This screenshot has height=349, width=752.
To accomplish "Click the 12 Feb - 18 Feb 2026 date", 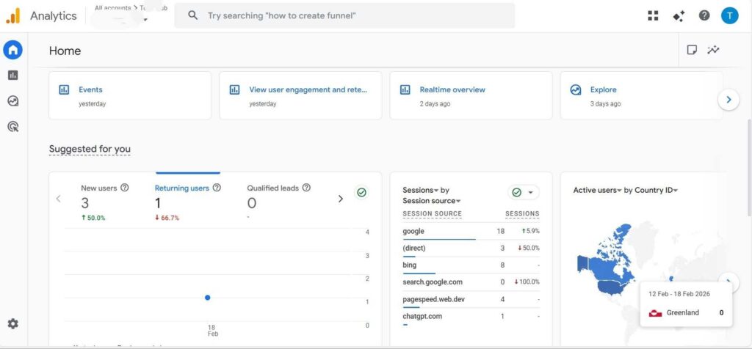I will point(679,293).
